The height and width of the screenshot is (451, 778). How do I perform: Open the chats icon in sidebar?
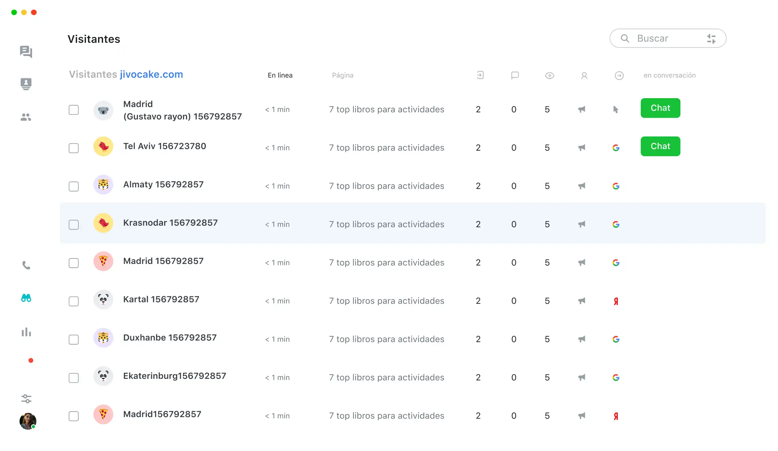pyautogui.click(x=26, y=52)
